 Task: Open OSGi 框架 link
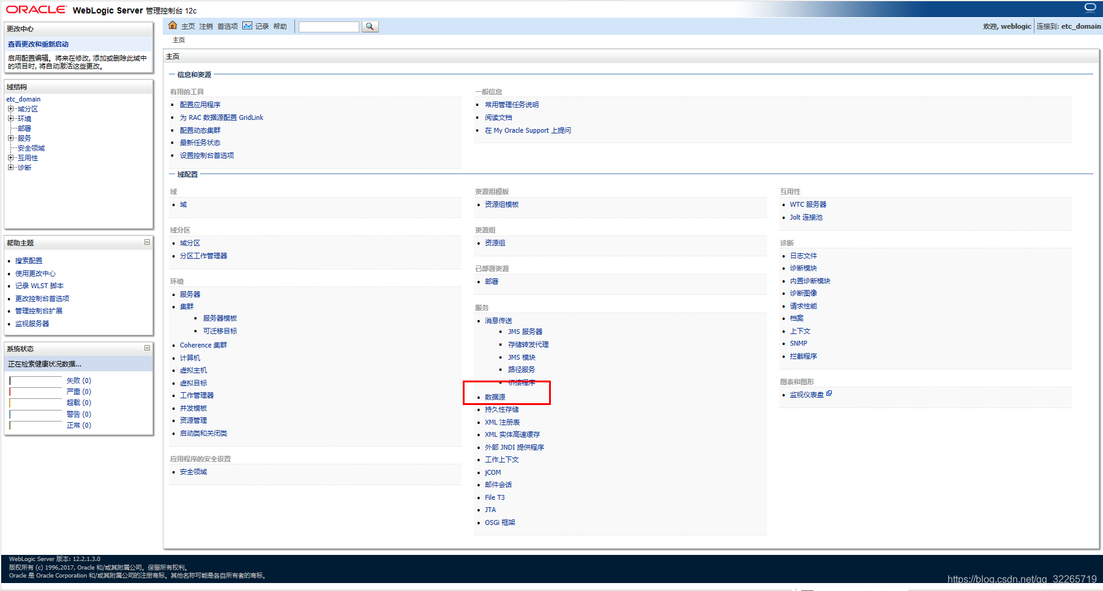point(499,522)
